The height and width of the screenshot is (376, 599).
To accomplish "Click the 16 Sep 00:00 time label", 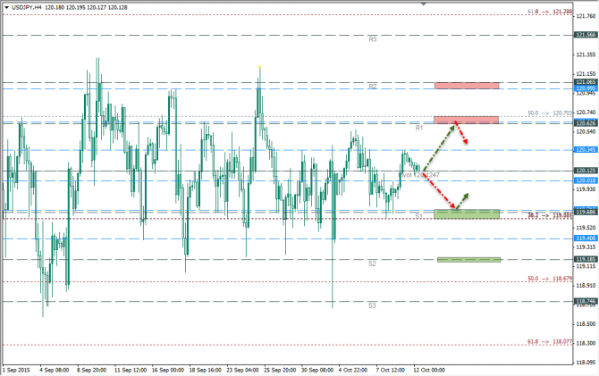I will point(168,370).
